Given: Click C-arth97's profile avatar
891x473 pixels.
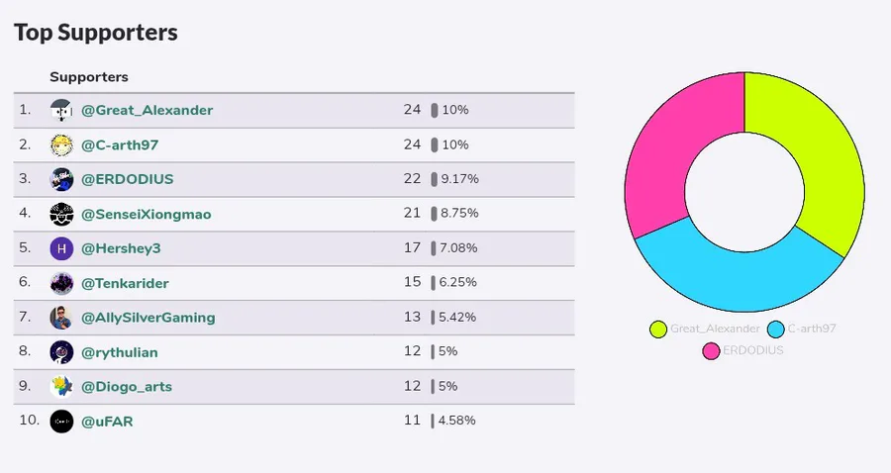Looking at the screenshot, I should (61, 144).
